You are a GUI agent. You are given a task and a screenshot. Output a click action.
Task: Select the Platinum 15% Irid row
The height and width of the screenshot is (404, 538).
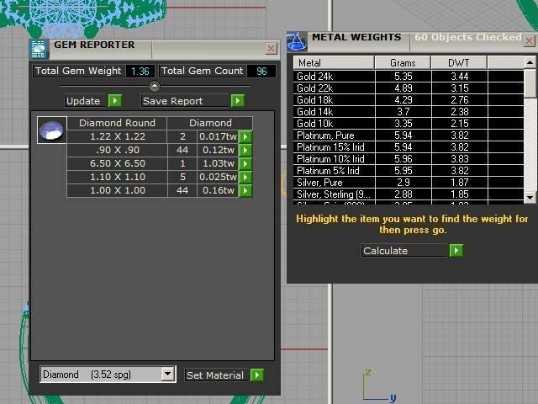409,147
